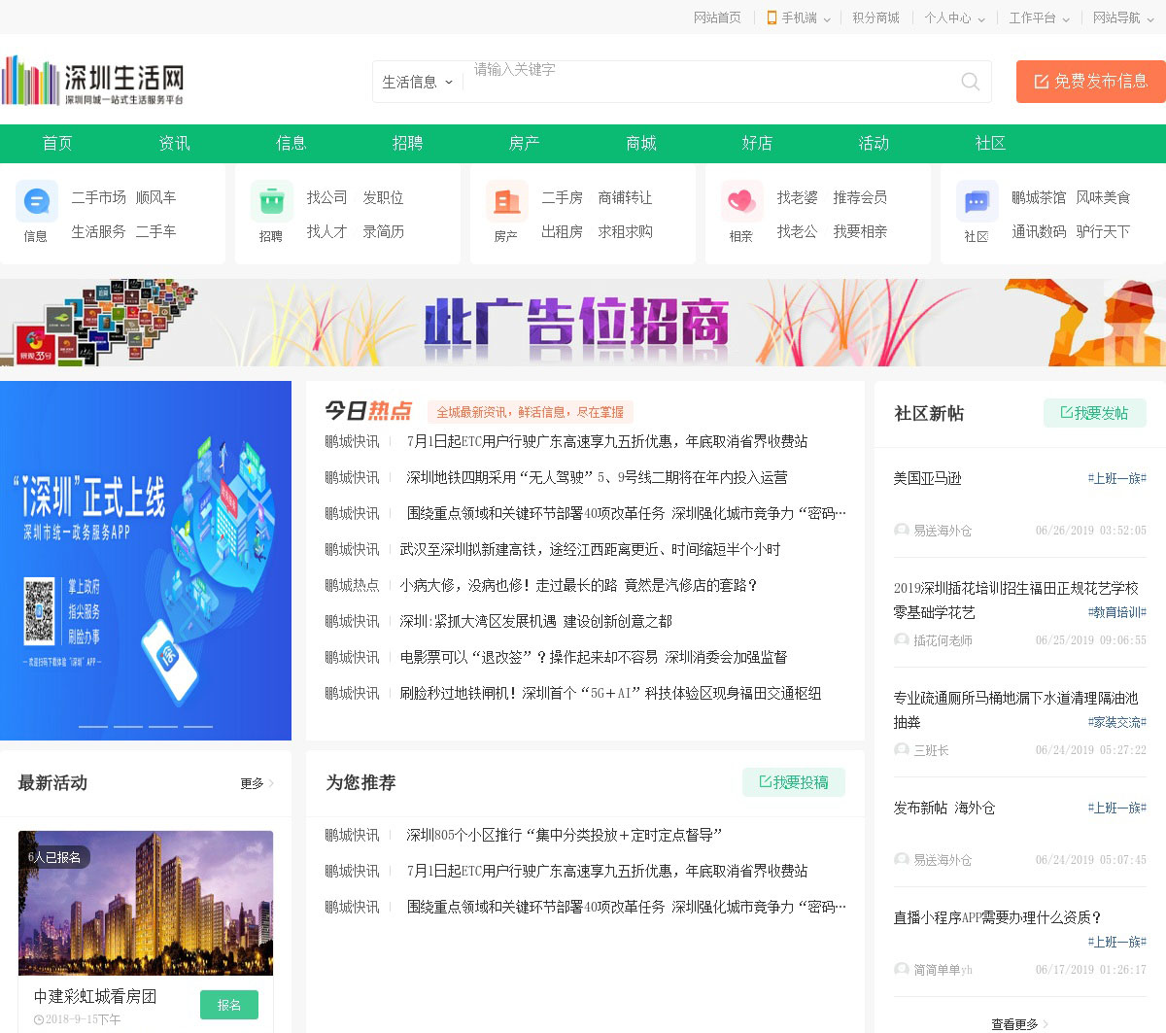Click the 易送海外仓 avatar under 美国亚马逊

[x=902, y=531]
